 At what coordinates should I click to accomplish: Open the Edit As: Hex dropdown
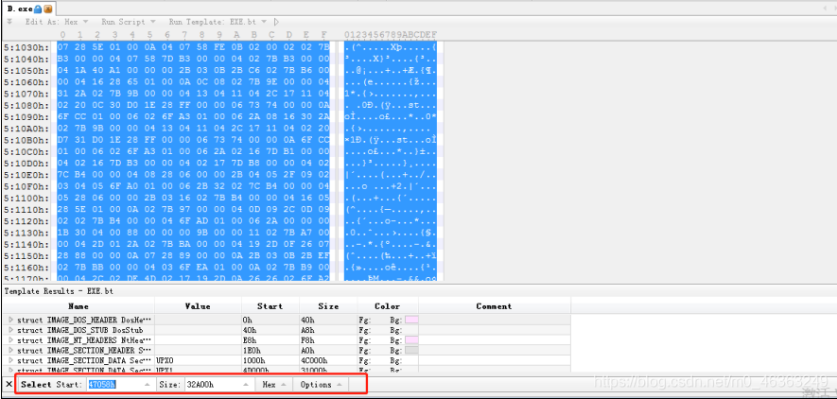tap(57, 22)
